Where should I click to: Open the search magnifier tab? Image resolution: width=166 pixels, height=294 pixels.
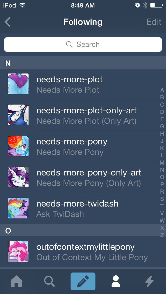point(50,281)
